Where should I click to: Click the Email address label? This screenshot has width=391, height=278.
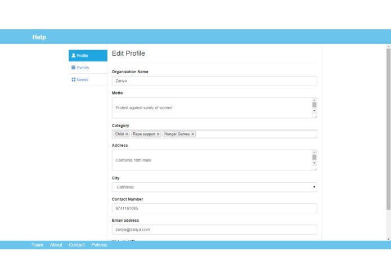125,221
